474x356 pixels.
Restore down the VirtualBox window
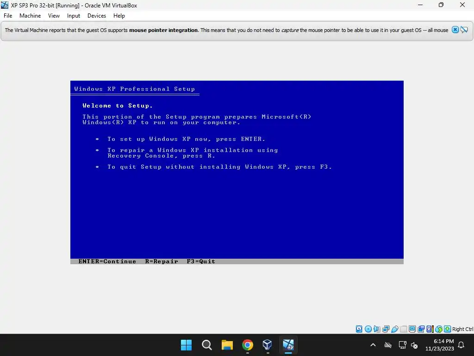point(441,5)
